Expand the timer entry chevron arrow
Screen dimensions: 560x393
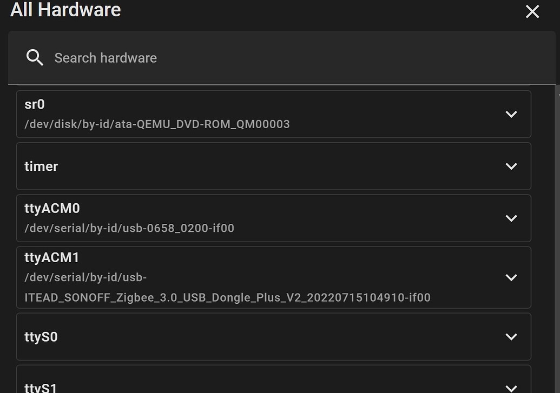[511, 166]
